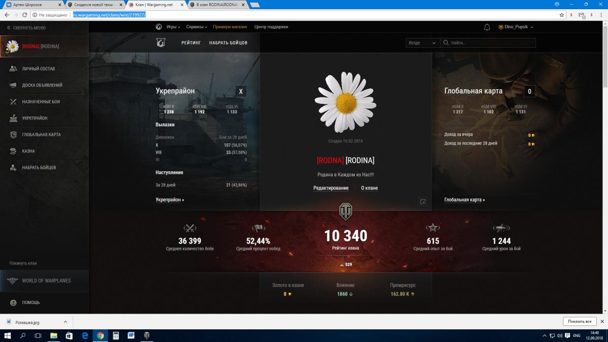Click the search magnifier icon
The image size is (608, 342).
pyautogui.click(x=446, y=43)
